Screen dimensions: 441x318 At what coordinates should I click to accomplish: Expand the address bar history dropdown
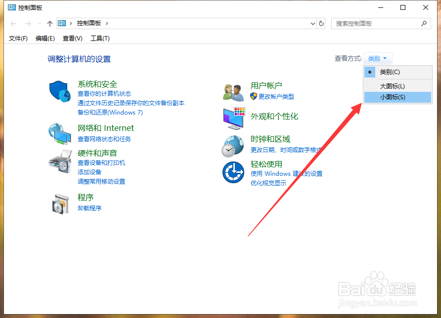tap(313, 24)
